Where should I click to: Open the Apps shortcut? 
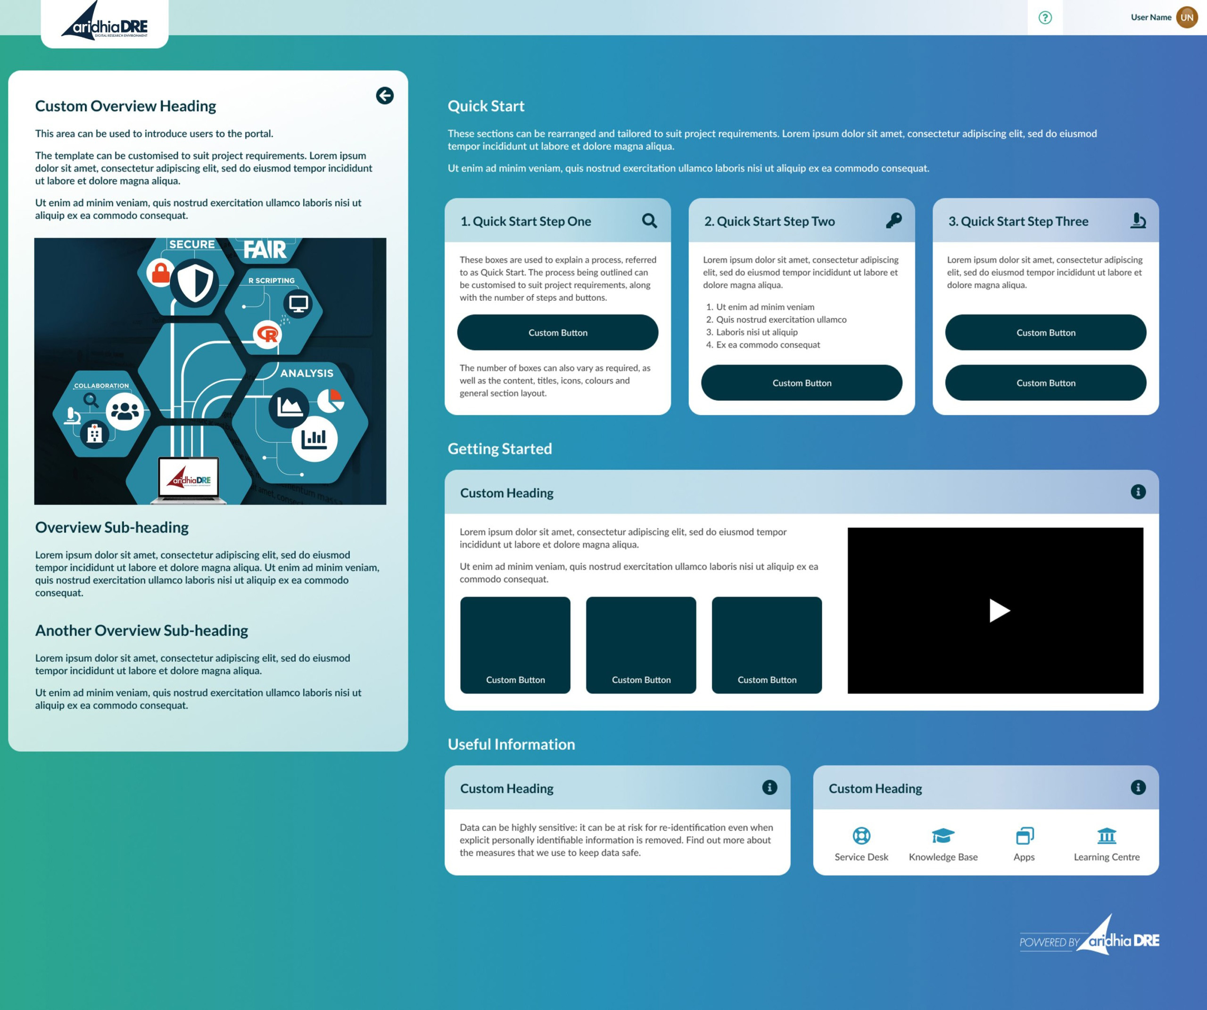point(1024,844)
